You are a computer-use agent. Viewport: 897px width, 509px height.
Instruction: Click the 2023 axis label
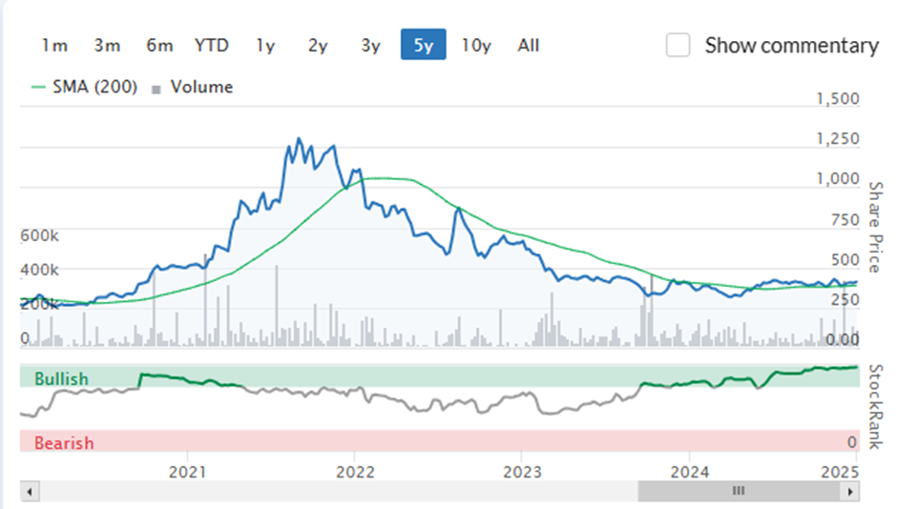click(x=522, y=472)
